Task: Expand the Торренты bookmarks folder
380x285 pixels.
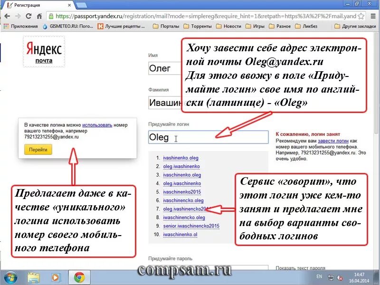Action: [198, 26]
